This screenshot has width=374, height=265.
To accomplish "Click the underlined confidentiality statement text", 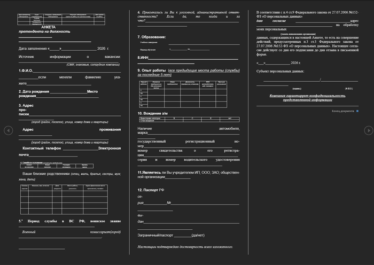I will pyautogui.click(x=307, y=98).
